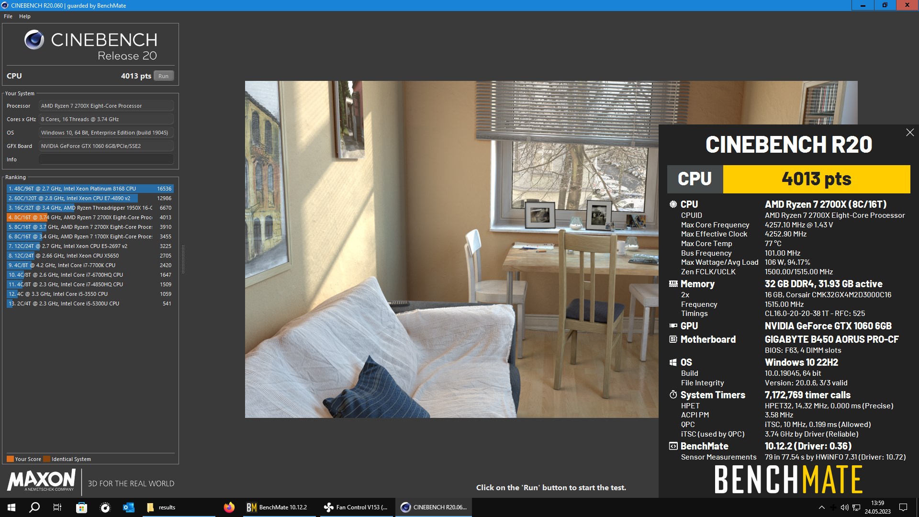The image size is (919, 517).
Task: Select Core i5-3550 ranking row
Action: 90,294
